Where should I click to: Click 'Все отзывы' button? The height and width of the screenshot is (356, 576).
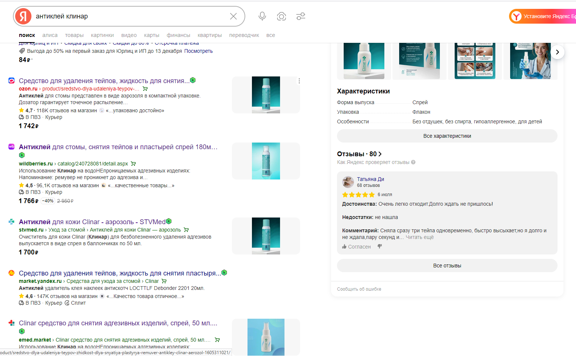(447, 266)
